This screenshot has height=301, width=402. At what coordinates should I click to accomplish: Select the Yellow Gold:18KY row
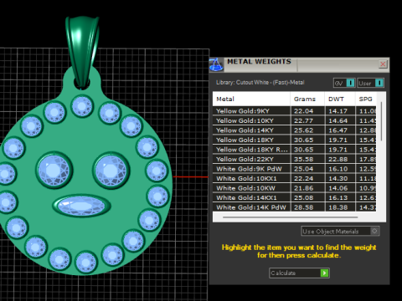click(x=294, y=140)
